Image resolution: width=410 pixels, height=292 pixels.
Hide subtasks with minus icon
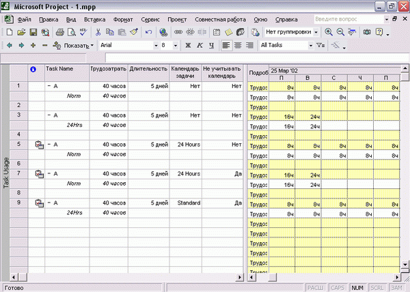pyautogui.click(x=44, y=46)
